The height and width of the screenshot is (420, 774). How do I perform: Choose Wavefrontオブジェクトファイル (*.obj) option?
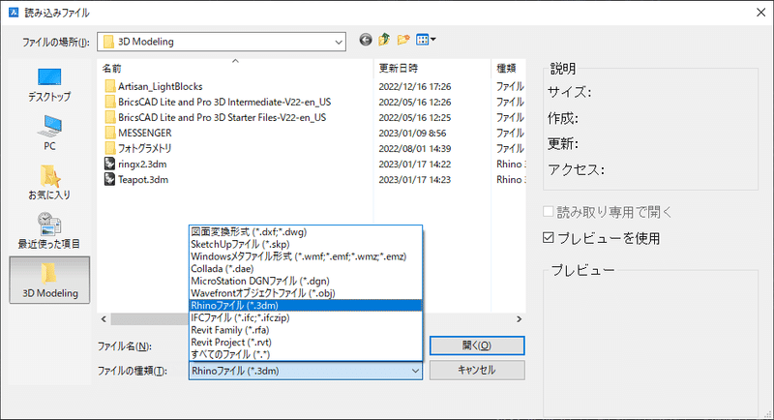coord(306,293)
